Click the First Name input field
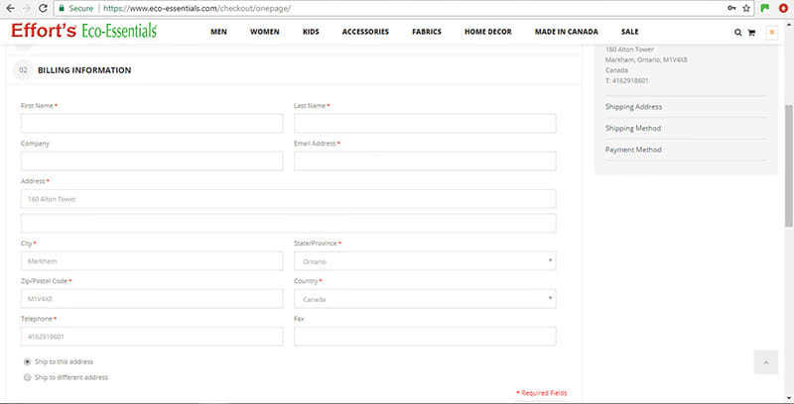Viewport: 794px width, 404px height. [x=152, y=124]
